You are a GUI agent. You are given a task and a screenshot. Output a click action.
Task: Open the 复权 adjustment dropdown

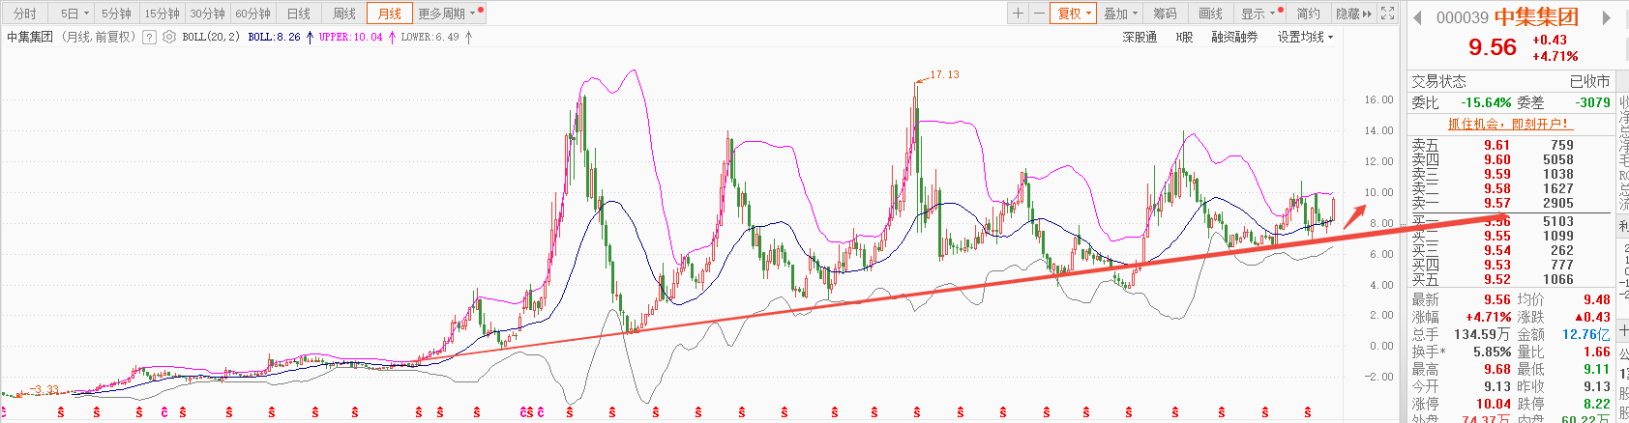(1074, 14)
